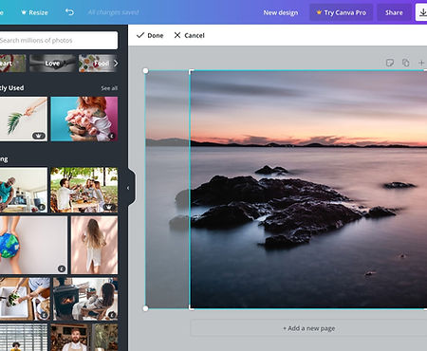The height and width of the screenshot is (351, 427).
Task: Pick the redhead woman with flowers photo
Action: pyautogui.click(x=84, y=119)
